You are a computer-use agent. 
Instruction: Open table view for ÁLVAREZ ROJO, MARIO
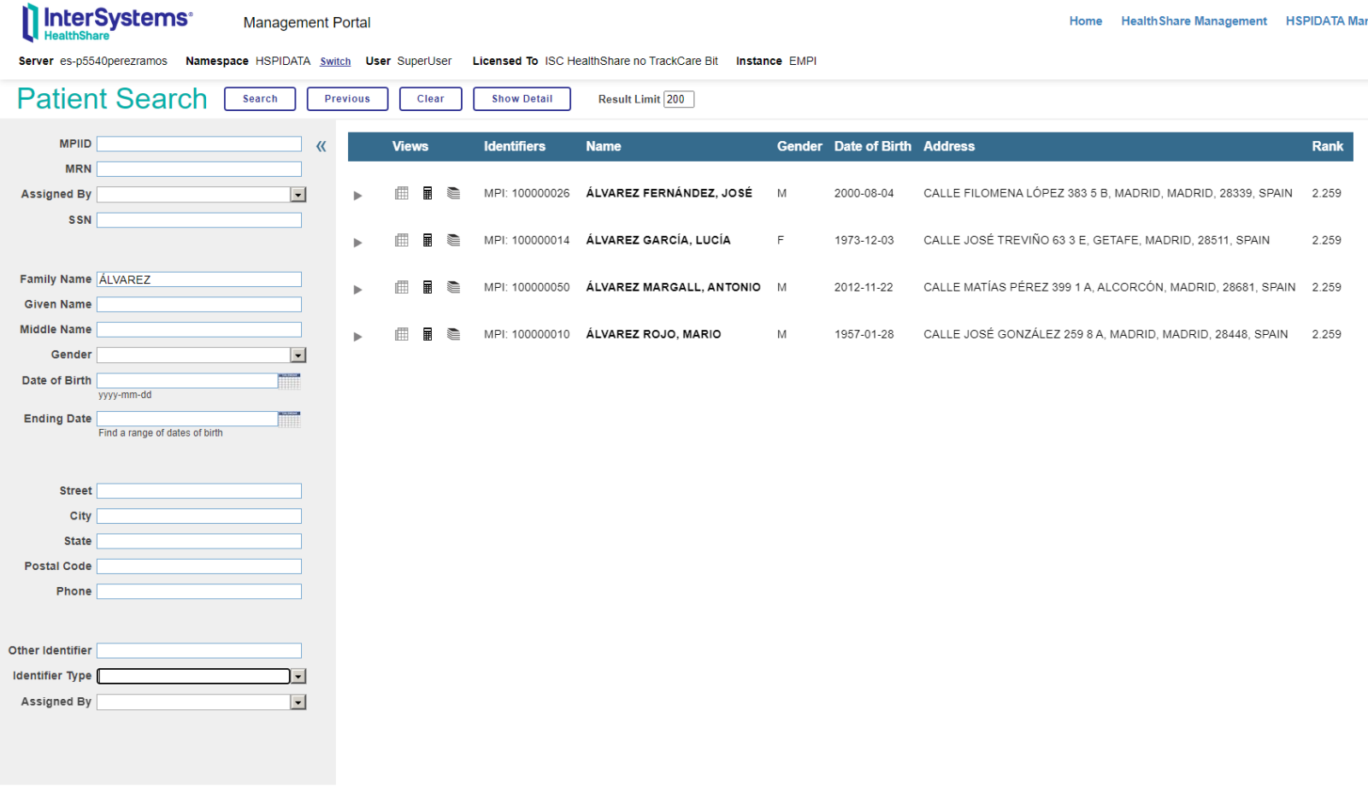point(401,334)
